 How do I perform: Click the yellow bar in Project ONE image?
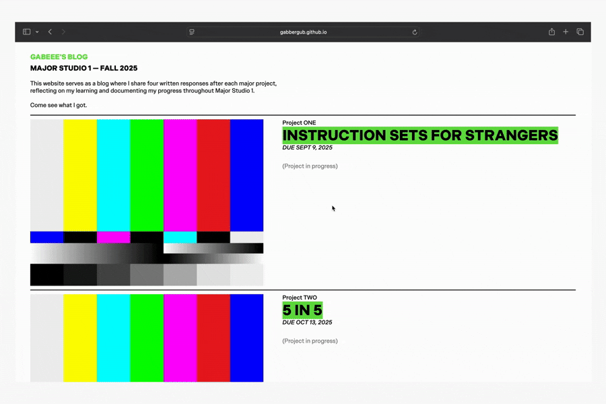pyautogui.click(x=80, y=175)
